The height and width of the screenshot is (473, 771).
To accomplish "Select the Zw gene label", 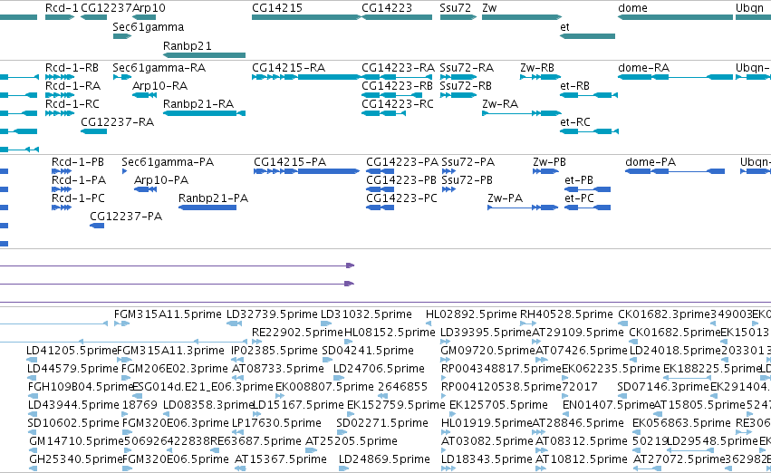I will (x=489, y=8).
